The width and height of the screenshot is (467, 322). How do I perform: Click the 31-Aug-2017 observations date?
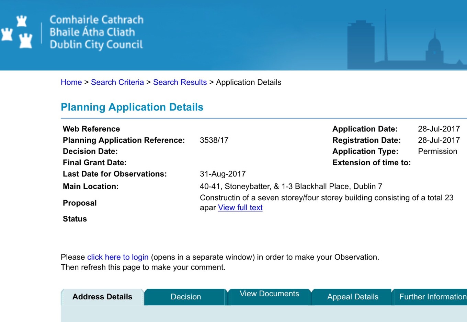tap(223, 174)
